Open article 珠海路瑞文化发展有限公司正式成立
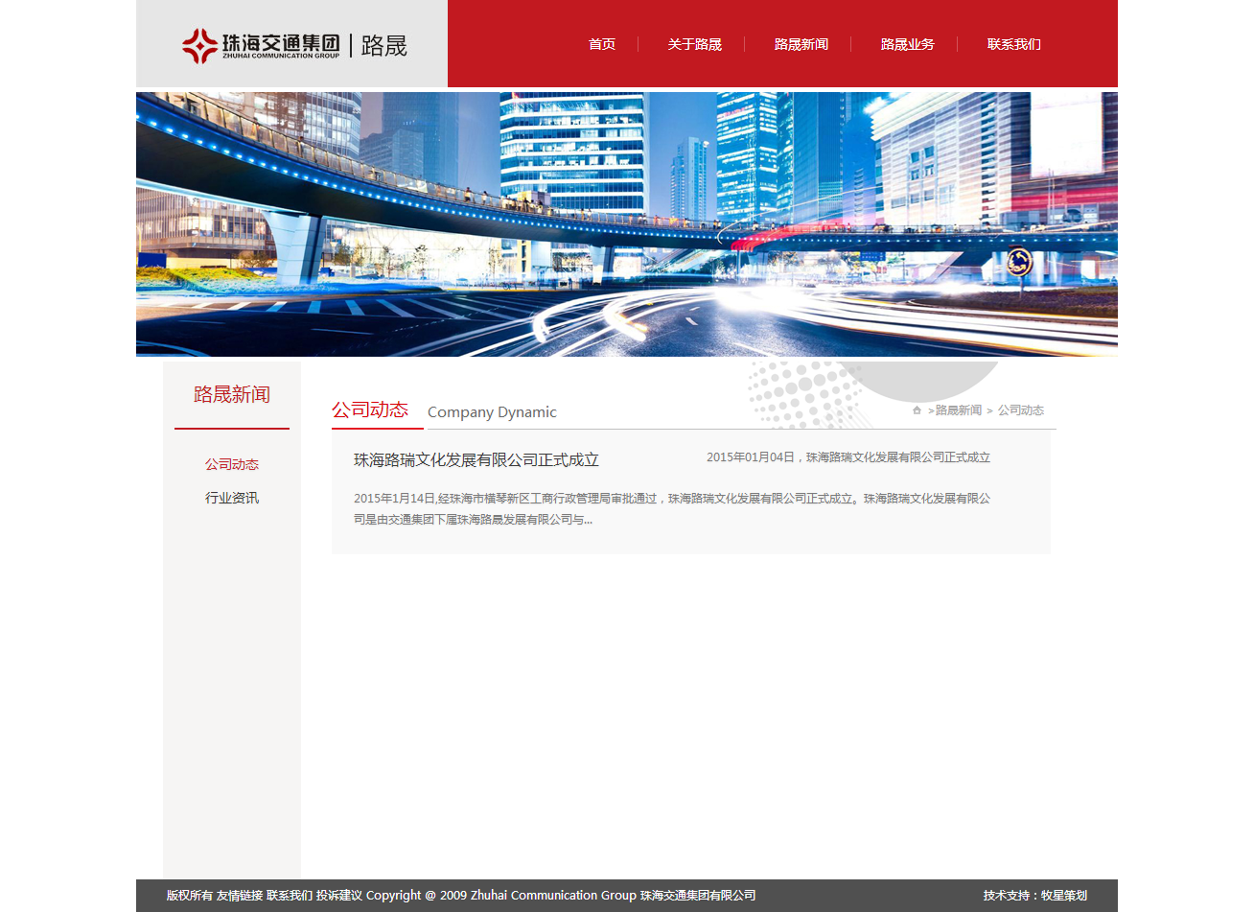 [476, 460]
